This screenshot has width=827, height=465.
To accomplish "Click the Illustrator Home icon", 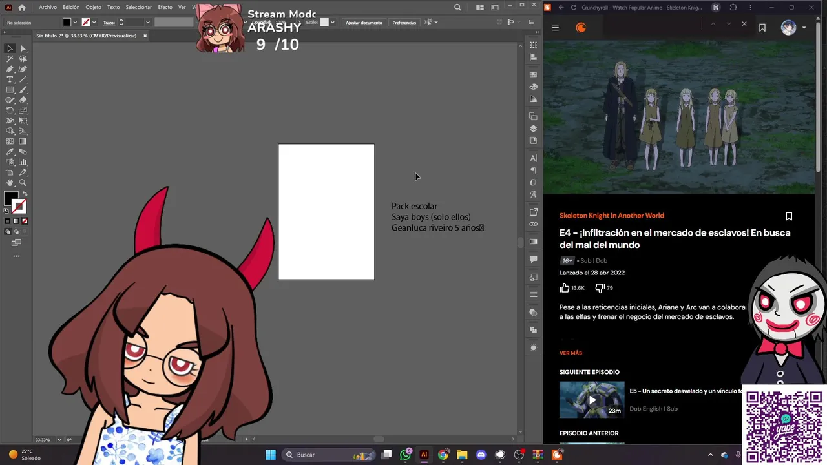I will coord(21,8).
